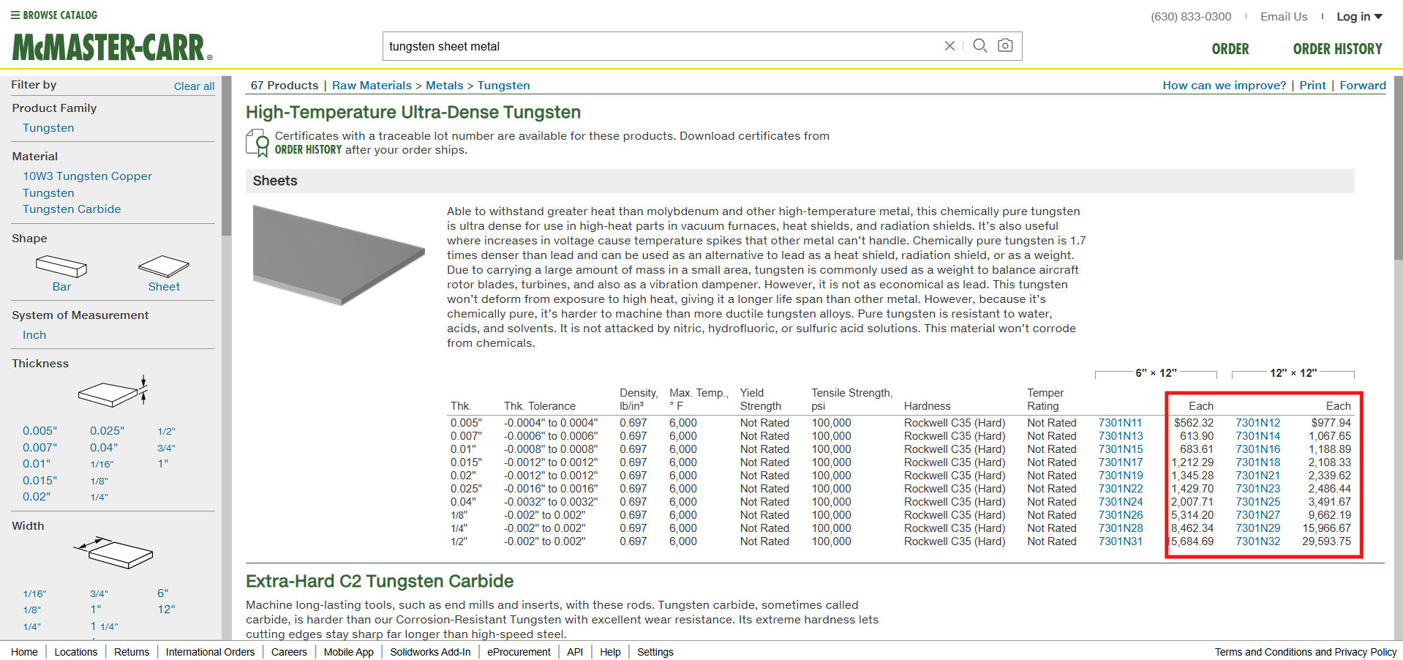Click the $562.32 price cell
This screenshot has height=660, width=1403.
tap(1194, 423)
